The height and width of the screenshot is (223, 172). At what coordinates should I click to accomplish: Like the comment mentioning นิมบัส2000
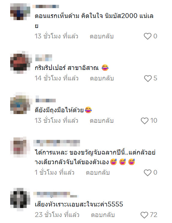click(x=147, y=36)
